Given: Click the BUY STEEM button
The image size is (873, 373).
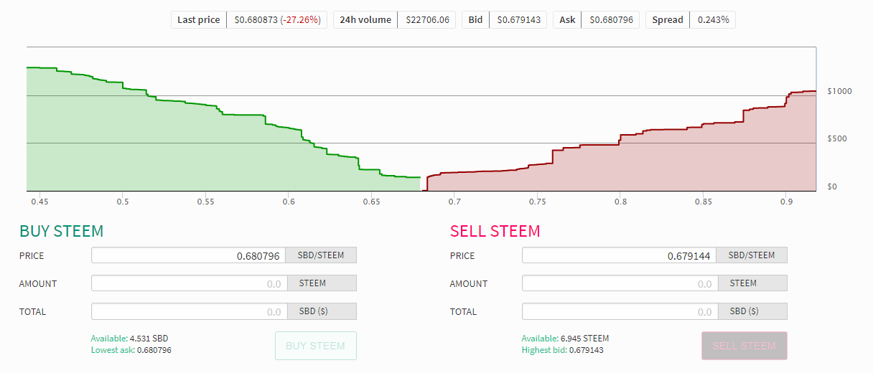Looking at the screenshot, I should 316,346.
